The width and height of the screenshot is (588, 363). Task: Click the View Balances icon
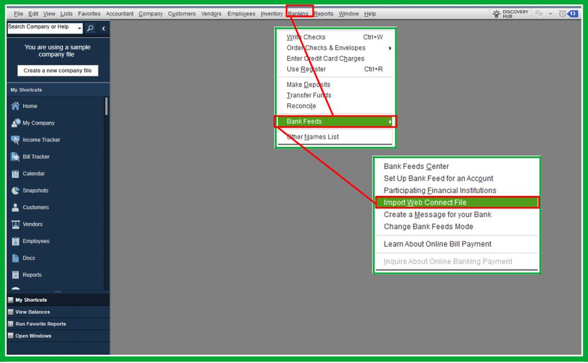click(x=11, y=312)
